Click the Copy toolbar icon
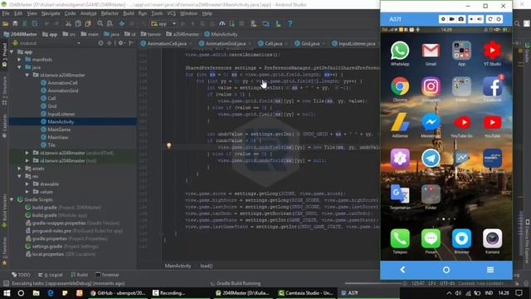This screenshot has height=299, width=531. click(78, 24)
